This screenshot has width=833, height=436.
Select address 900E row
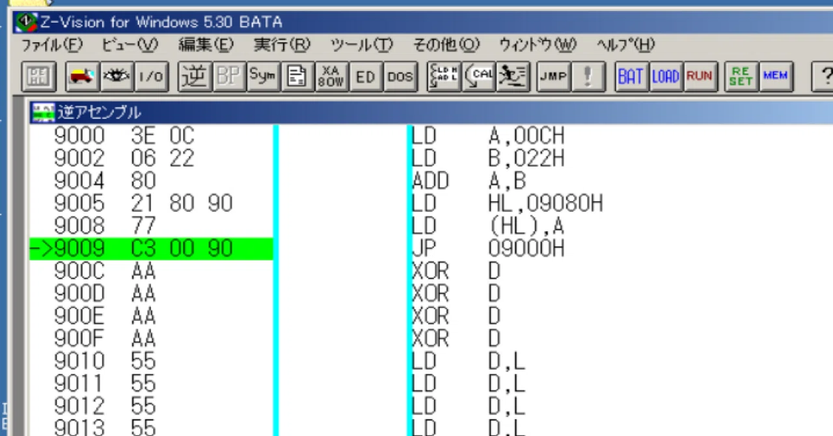pyautogui.click(x=79, y=316)
